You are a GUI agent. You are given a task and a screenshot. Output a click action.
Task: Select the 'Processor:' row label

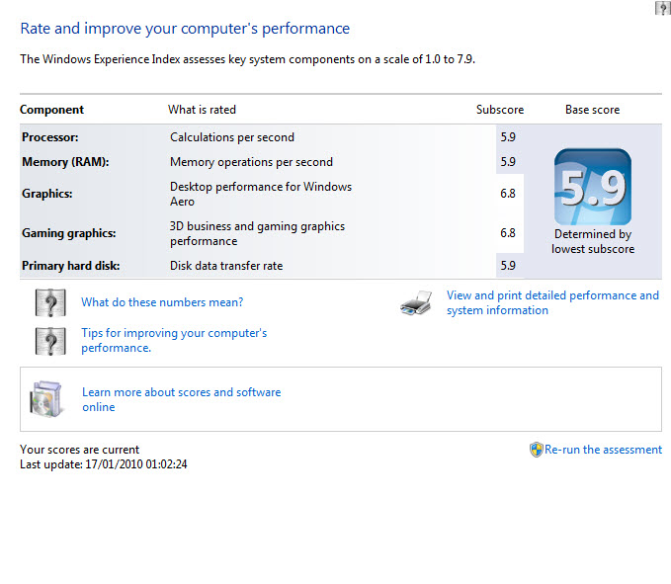[x=50, y=137]
